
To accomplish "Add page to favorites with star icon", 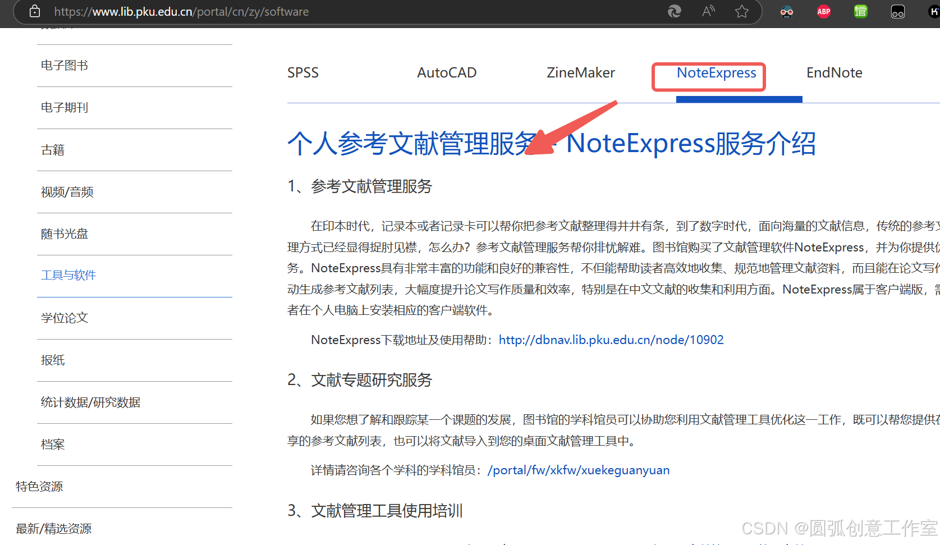I will [x=742, y=11].
